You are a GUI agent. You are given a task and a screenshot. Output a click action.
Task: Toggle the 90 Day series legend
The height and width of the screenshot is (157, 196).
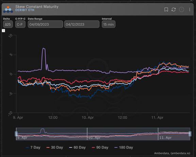coord(100,147)
